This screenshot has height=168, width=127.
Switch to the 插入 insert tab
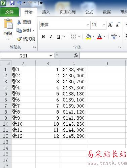[46, 12]
